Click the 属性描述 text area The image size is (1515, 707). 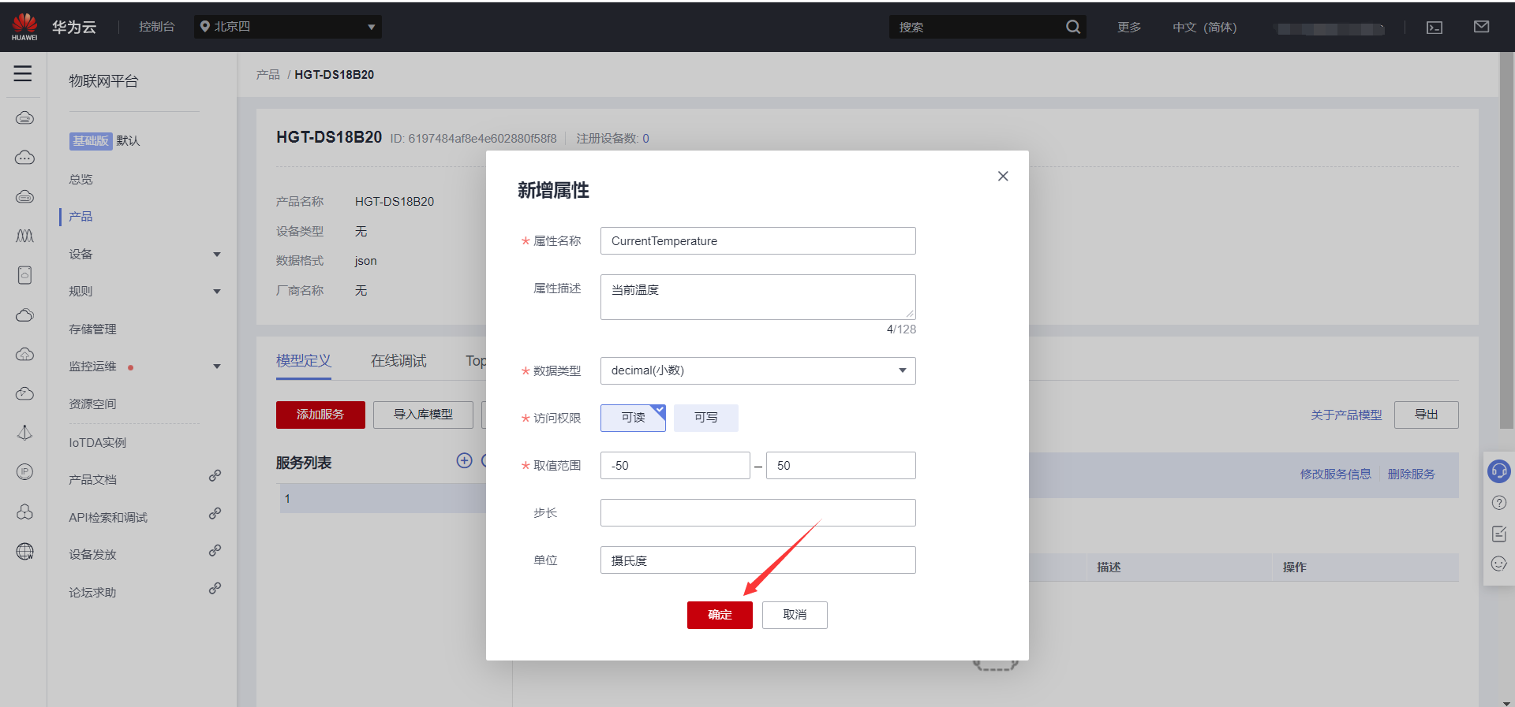point(757,297)
